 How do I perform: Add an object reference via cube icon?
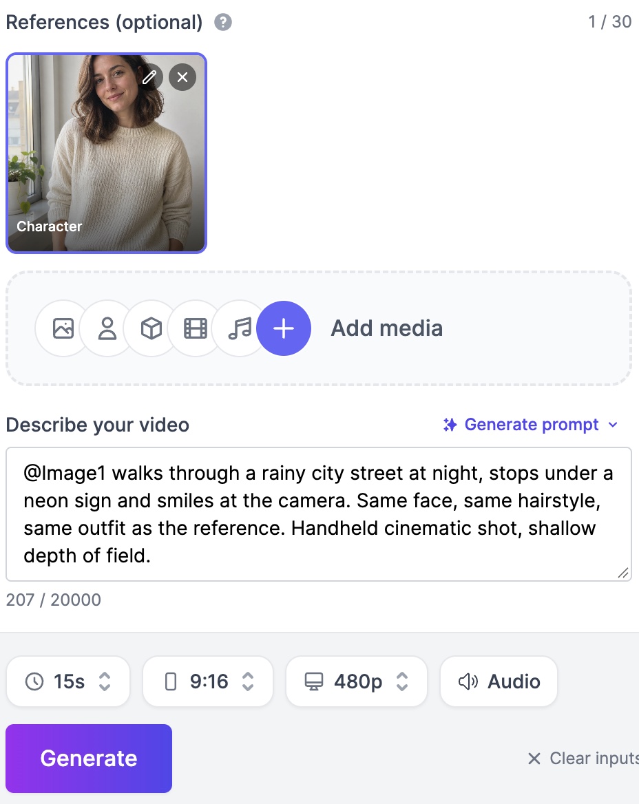pos(151,328)
